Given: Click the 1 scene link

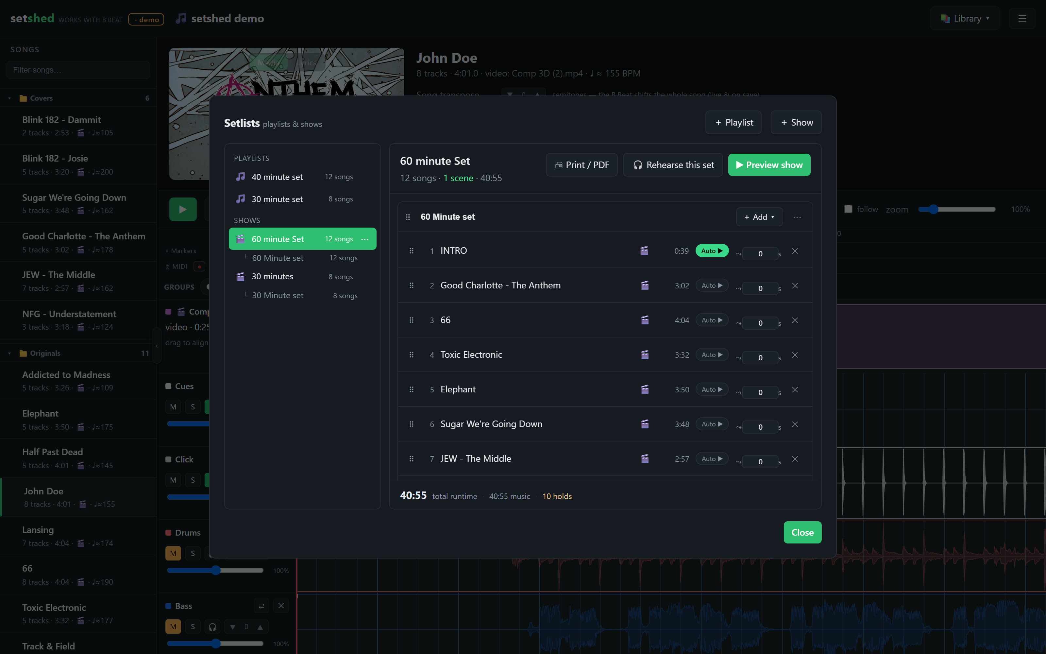Looking at the screenshot, I should (458, 178).
